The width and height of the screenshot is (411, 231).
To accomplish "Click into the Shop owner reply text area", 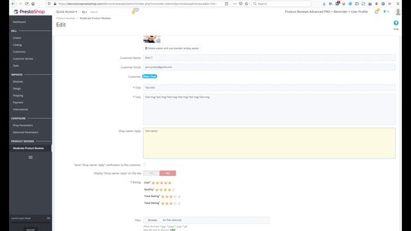I will 269,143.
